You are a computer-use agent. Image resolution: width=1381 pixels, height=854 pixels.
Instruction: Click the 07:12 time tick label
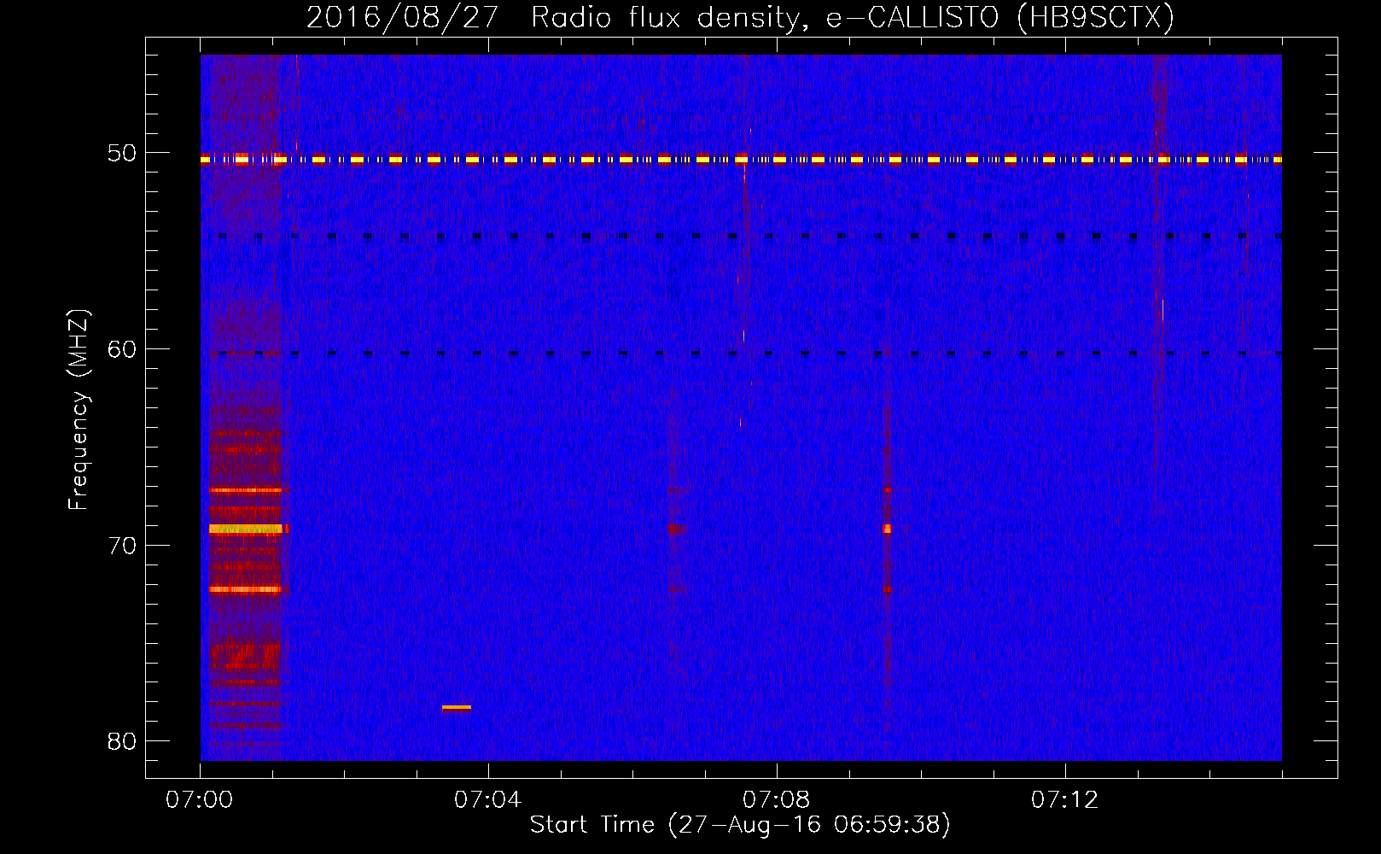[1065, 800]
